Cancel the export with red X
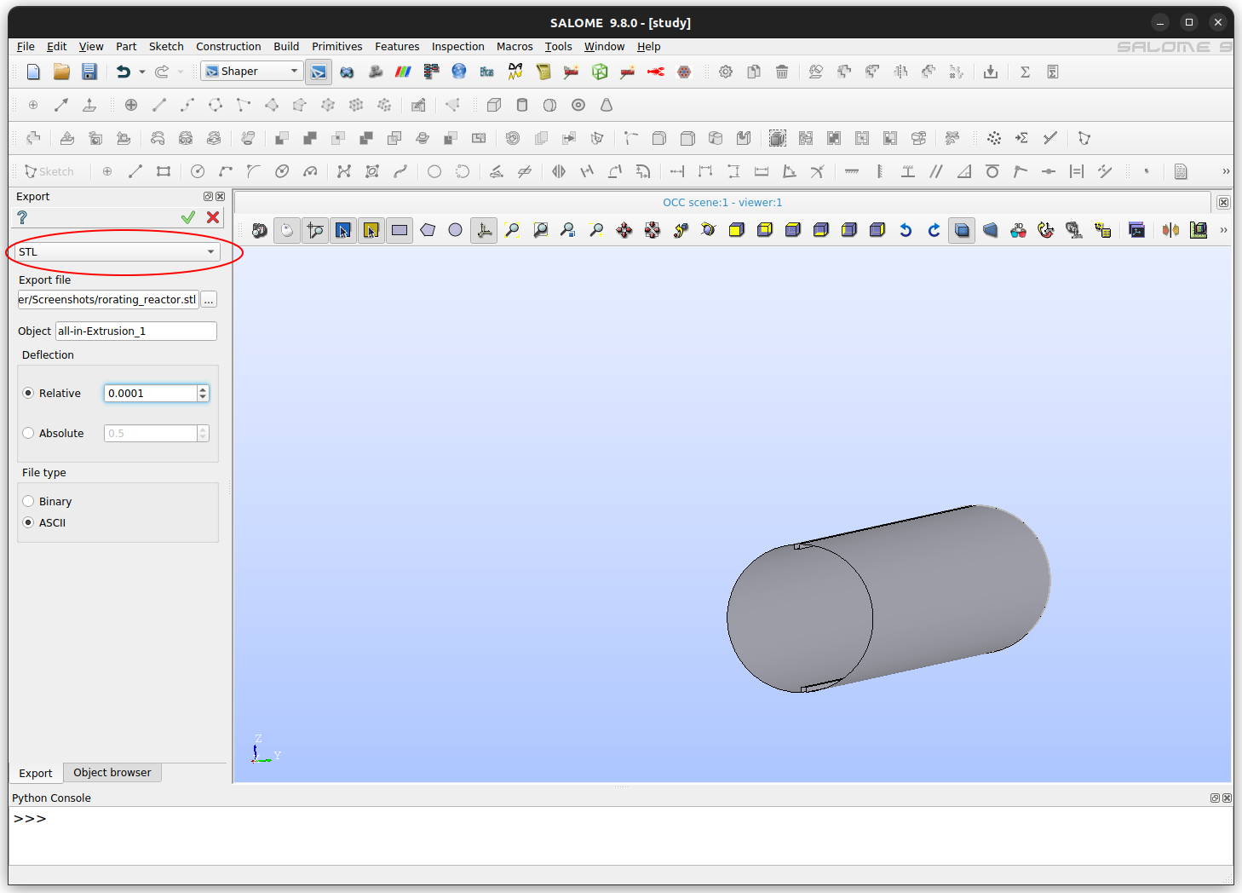 (213, 218)
